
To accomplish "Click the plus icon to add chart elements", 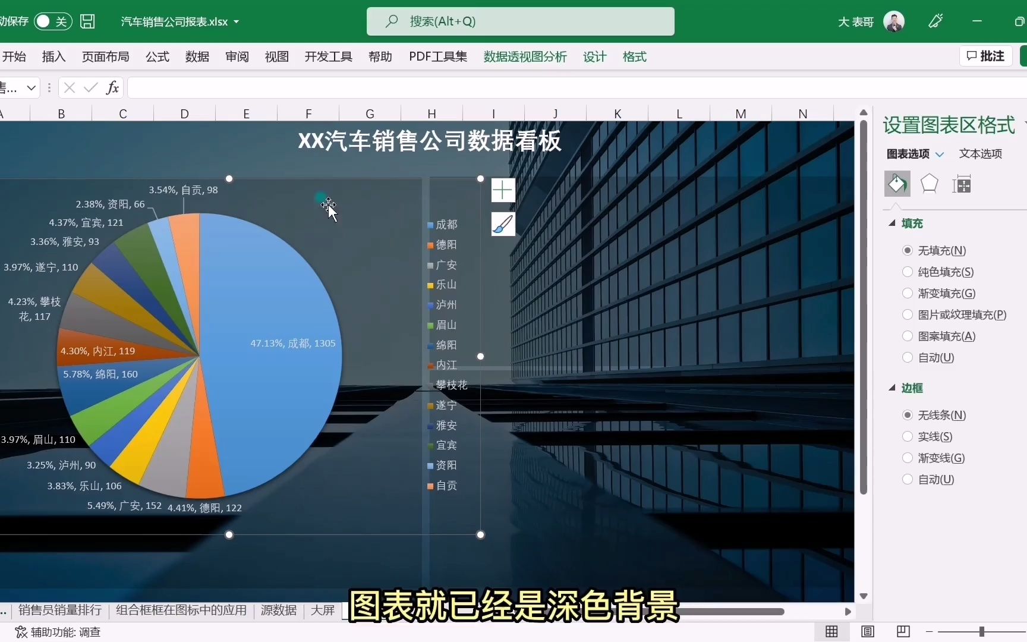I will tap(502, 190).
